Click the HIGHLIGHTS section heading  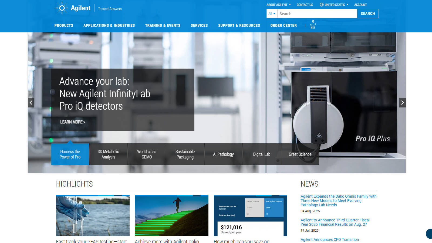75,184
